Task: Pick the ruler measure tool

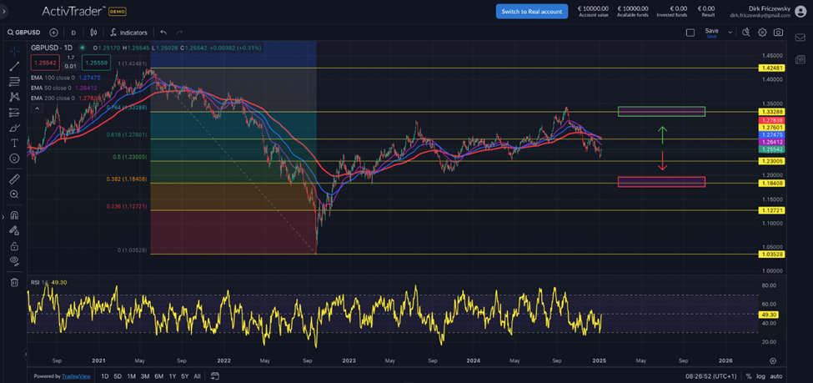Action: (x=14, y=179)
